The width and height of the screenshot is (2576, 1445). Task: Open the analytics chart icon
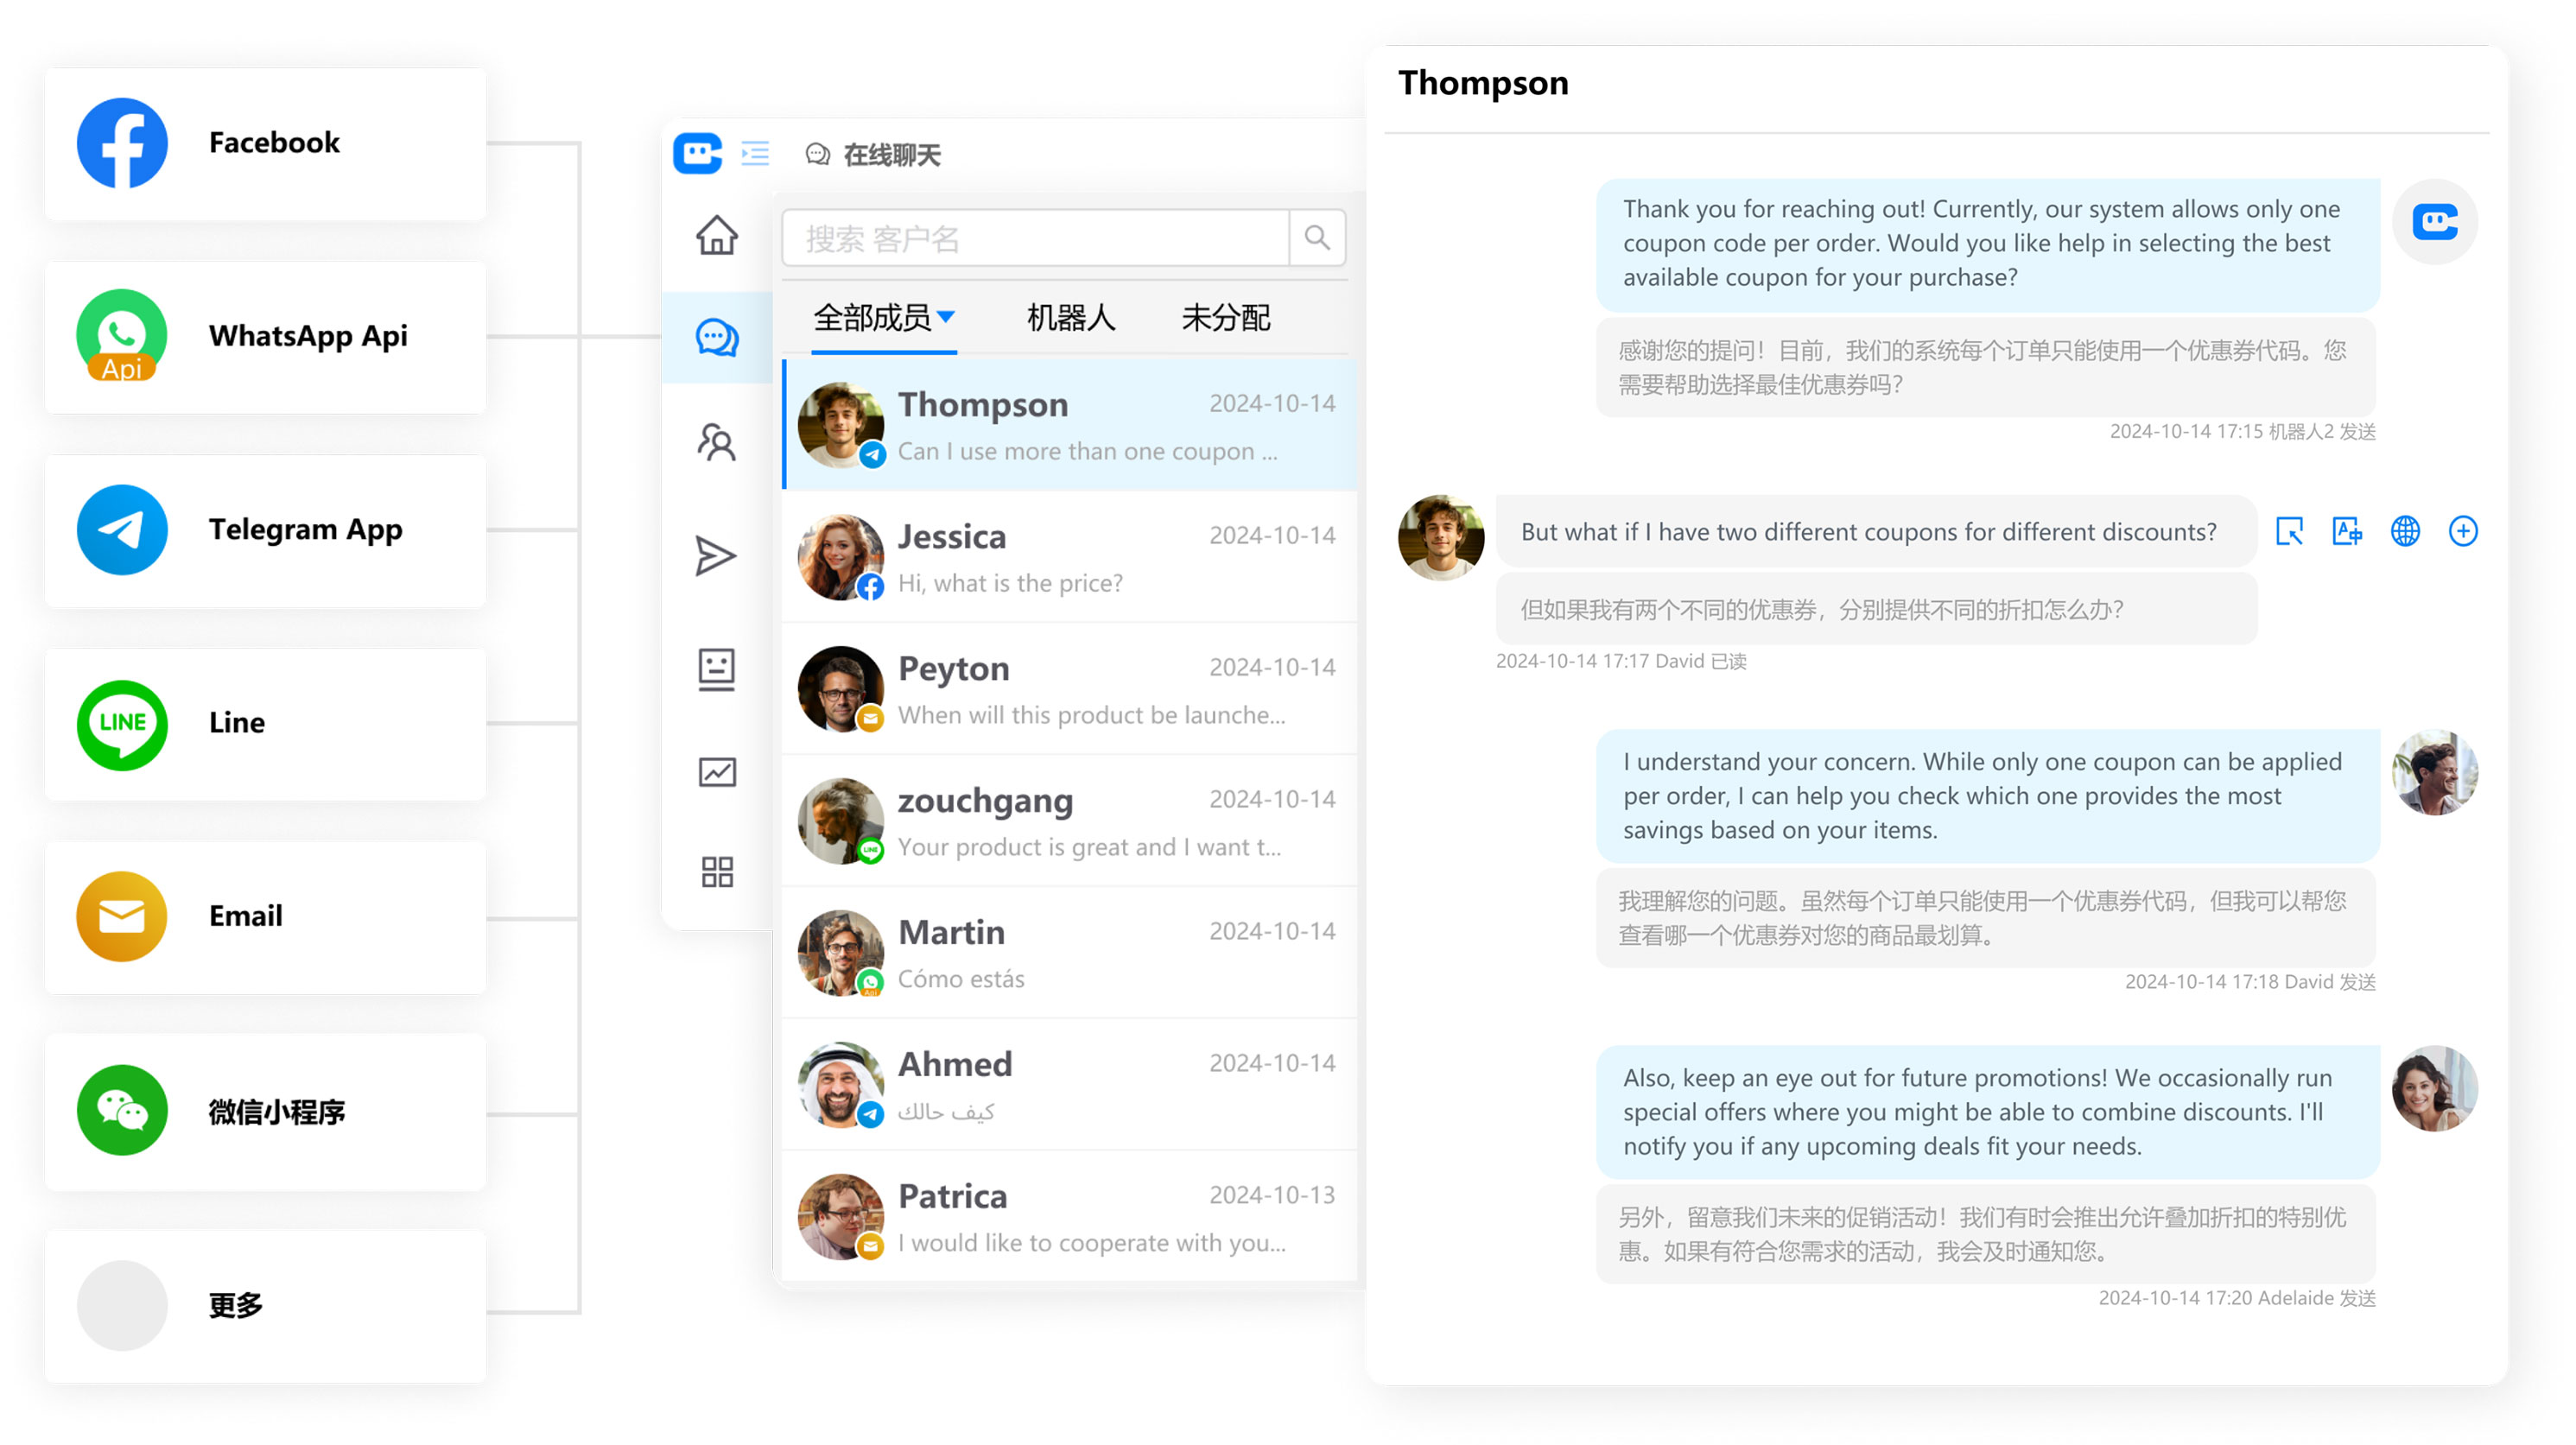[716, 771]
